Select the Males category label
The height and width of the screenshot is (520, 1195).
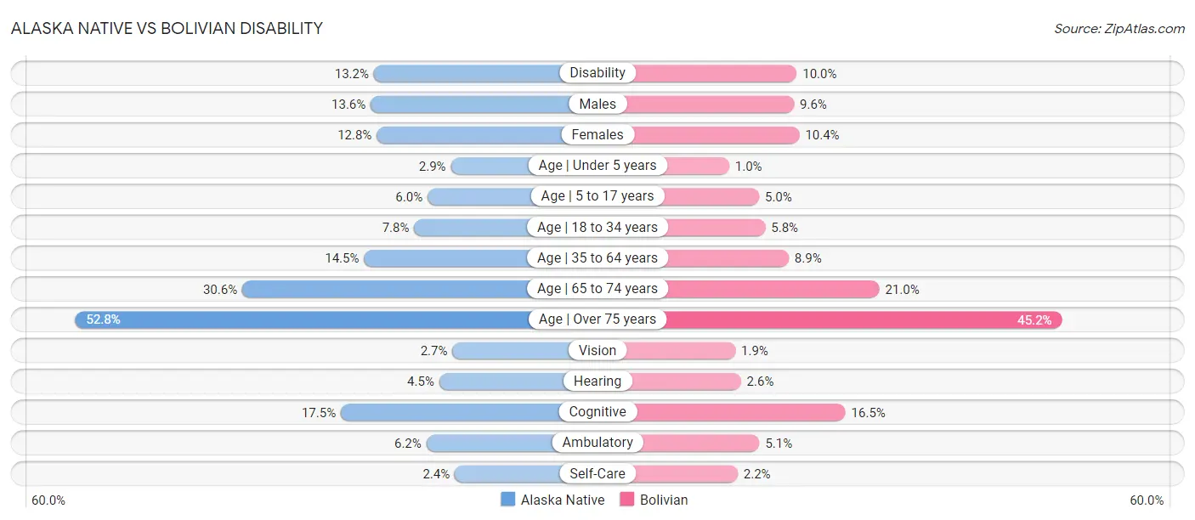click(x=597, y=104)
